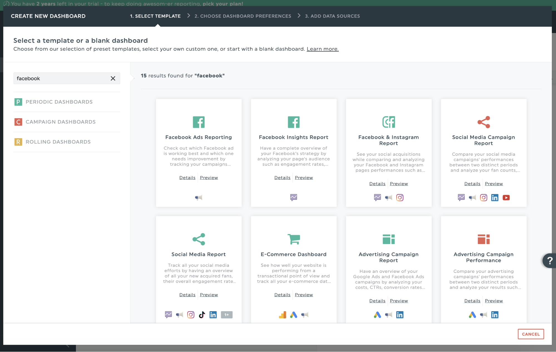556x352 pixels.
Task: Click the Social Media Report title
Action: (199, 255)
